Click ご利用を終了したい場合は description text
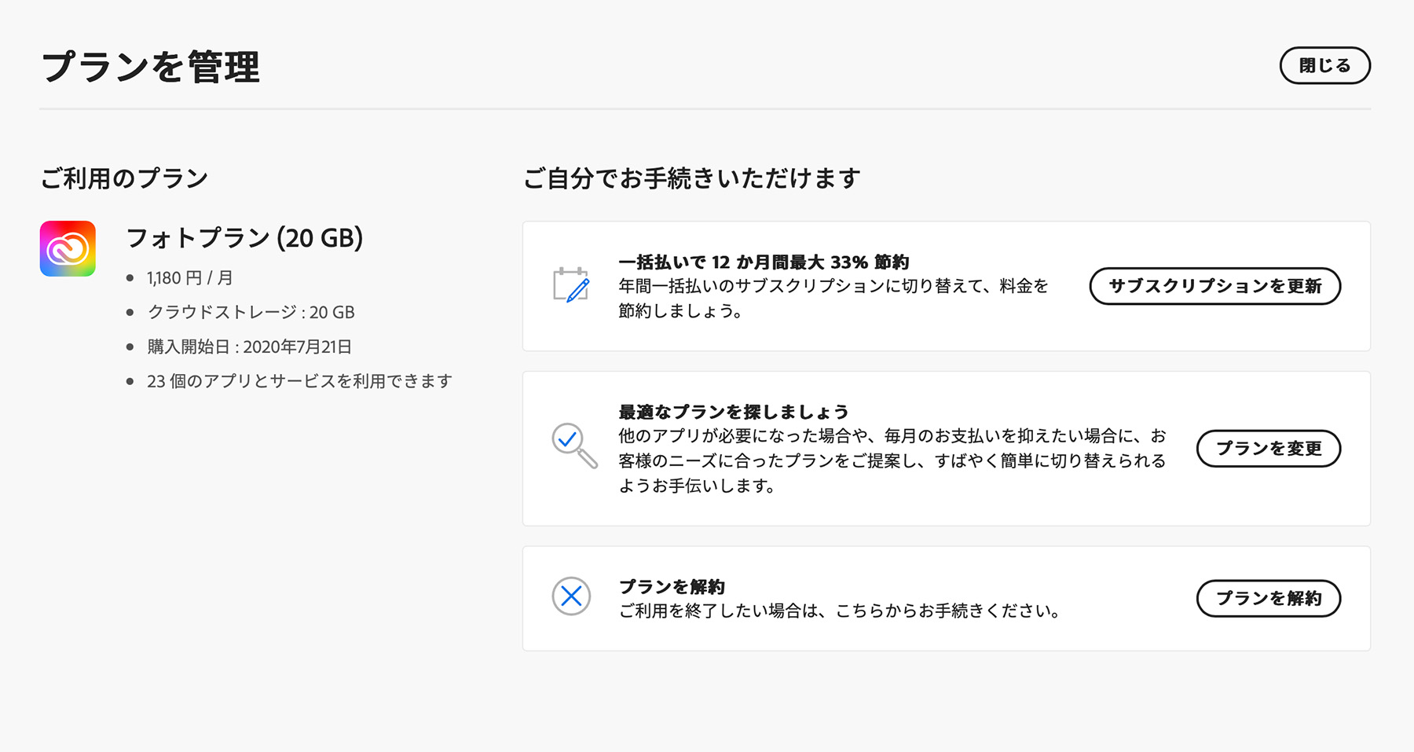 pos(839,611)
